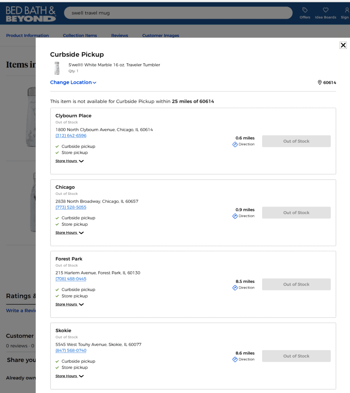This screenshot has width=350, height=393.
Task: Click Out of Stock button for Skokie
Action: (x=296, y=356)
